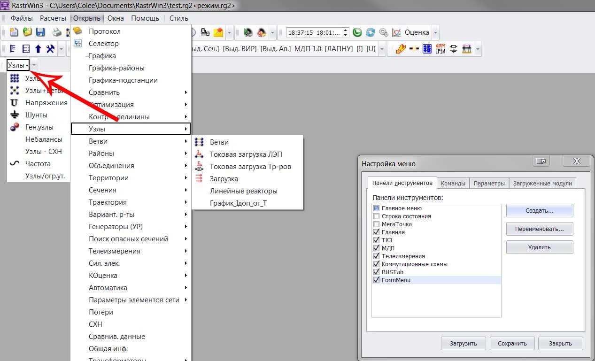Viewport: 595px width, 361px height.
Task: Open the Узлы dropdown button on toolbar
Action: [x=18, y=65]
